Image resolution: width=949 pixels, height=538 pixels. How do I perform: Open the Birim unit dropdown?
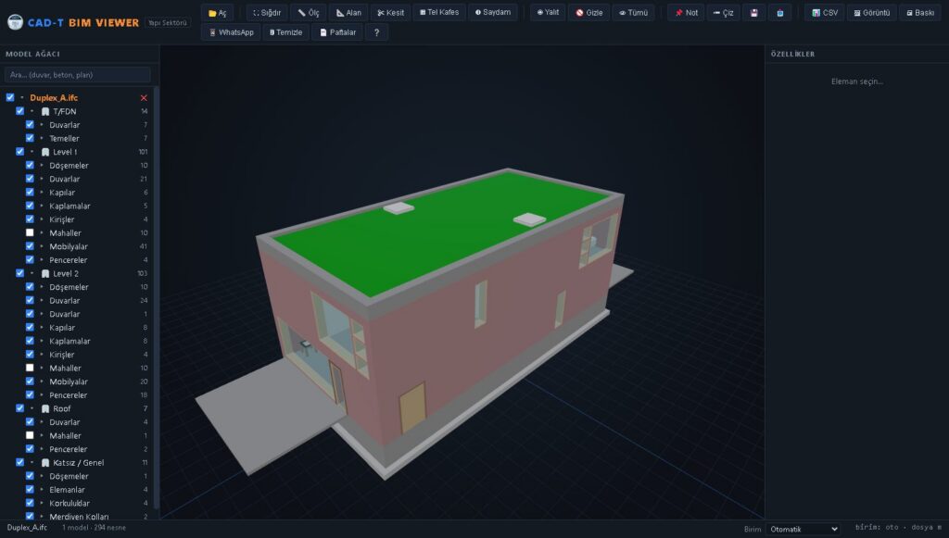(x=803, y=529)
